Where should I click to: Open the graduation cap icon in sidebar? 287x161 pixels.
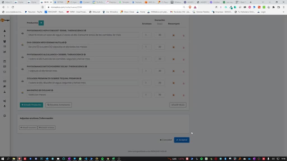[4, 87]
